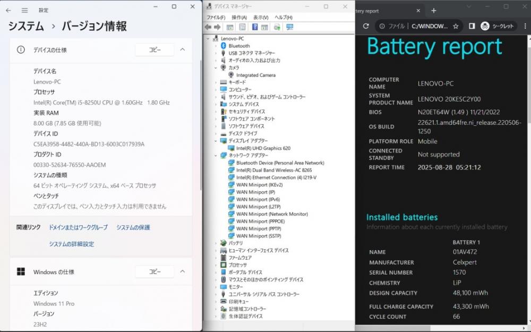
Task: Select Bluetooth Device (Personal Area Network)
Action: pos(280,163)
